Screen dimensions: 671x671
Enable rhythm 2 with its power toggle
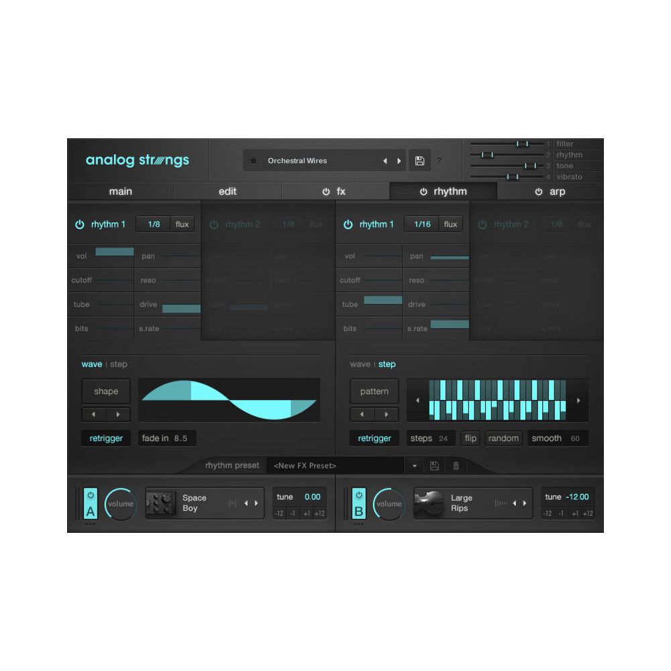(214, 223)
